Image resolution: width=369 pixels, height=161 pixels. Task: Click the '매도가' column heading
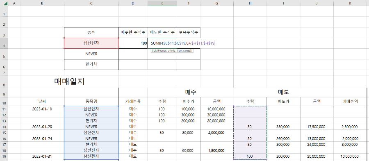click(283, 101)
